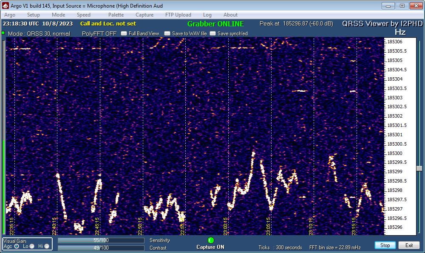This screenshot has width=425, height=253.
Task: Click the 'QRSS Viewer by I2PHD' title text
Action: [x=382, y=23]
